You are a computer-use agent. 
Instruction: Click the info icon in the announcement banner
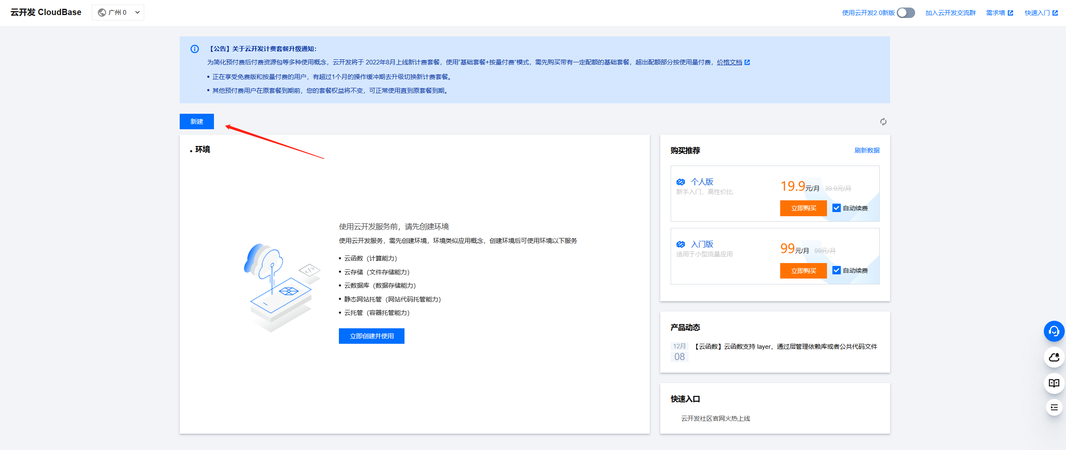(195, 49)
